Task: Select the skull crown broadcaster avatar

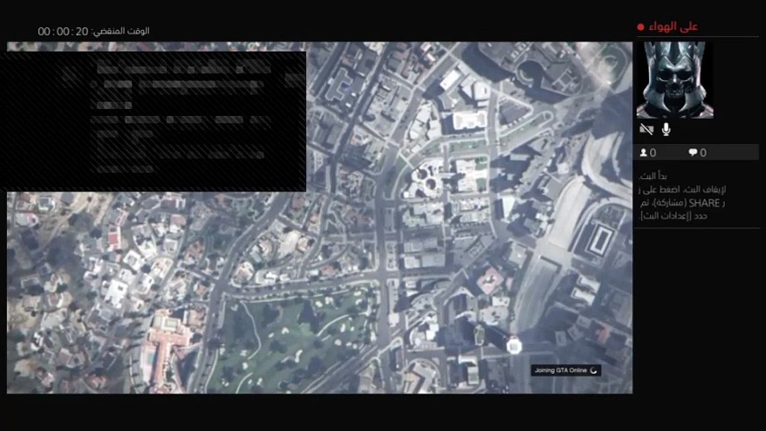Action: [x=675, y=80]
